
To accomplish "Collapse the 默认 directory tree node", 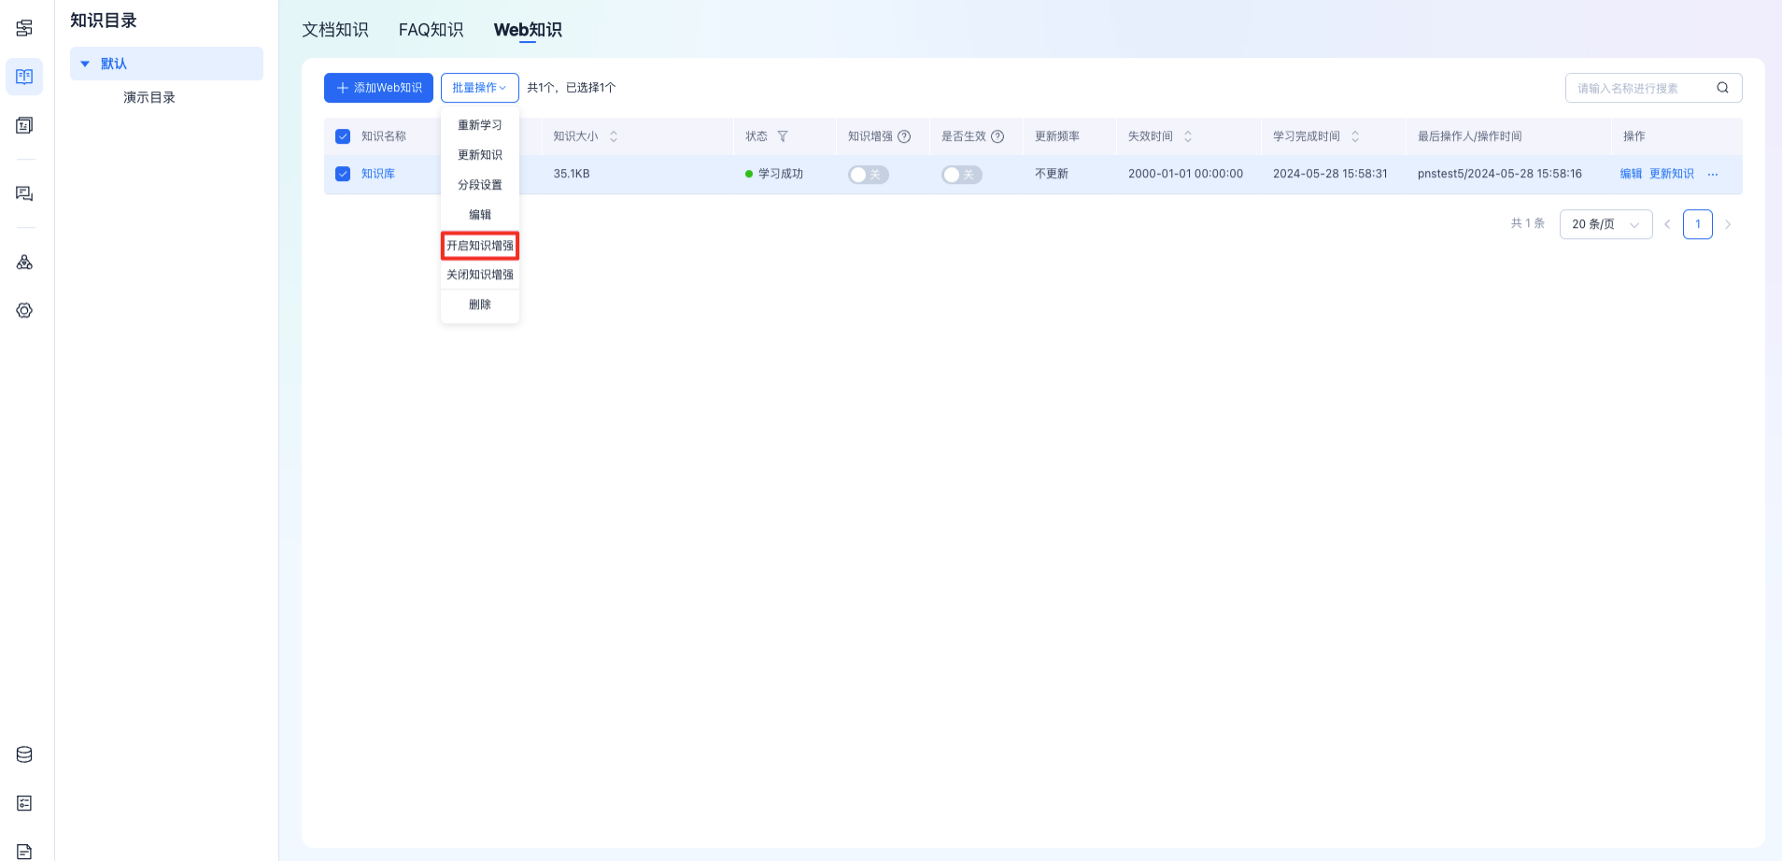I will tap(85, 64).
